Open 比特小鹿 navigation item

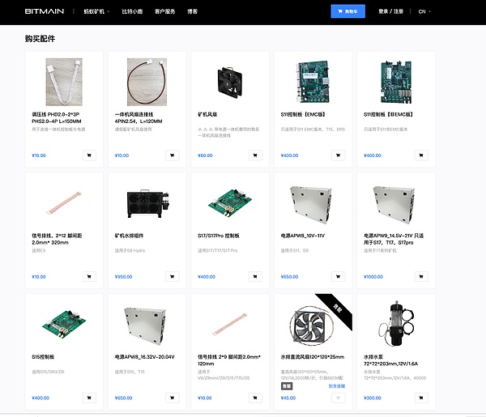pos(132,12)
